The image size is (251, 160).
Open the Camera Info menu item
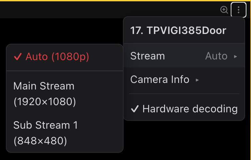[x=159, y=79]
